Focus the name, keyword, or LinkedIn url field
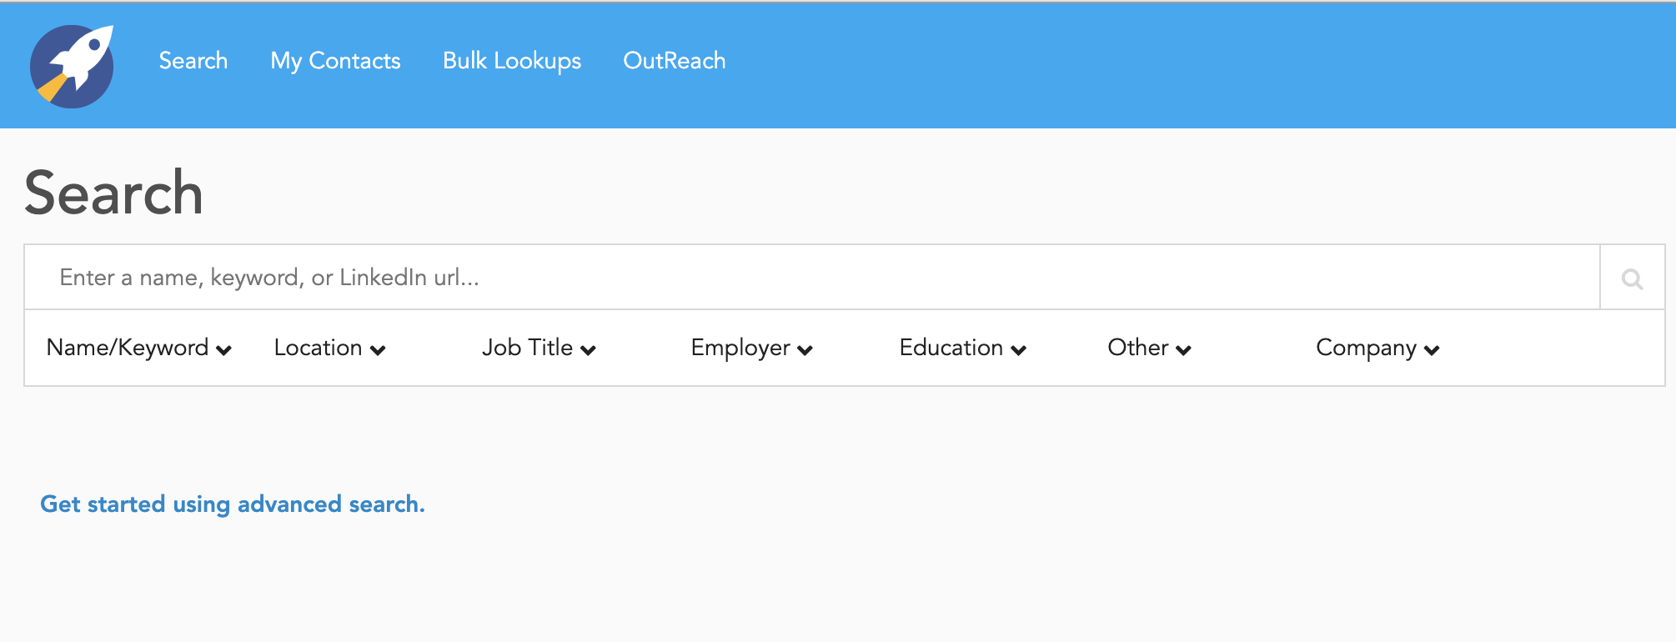 [812, 278]
